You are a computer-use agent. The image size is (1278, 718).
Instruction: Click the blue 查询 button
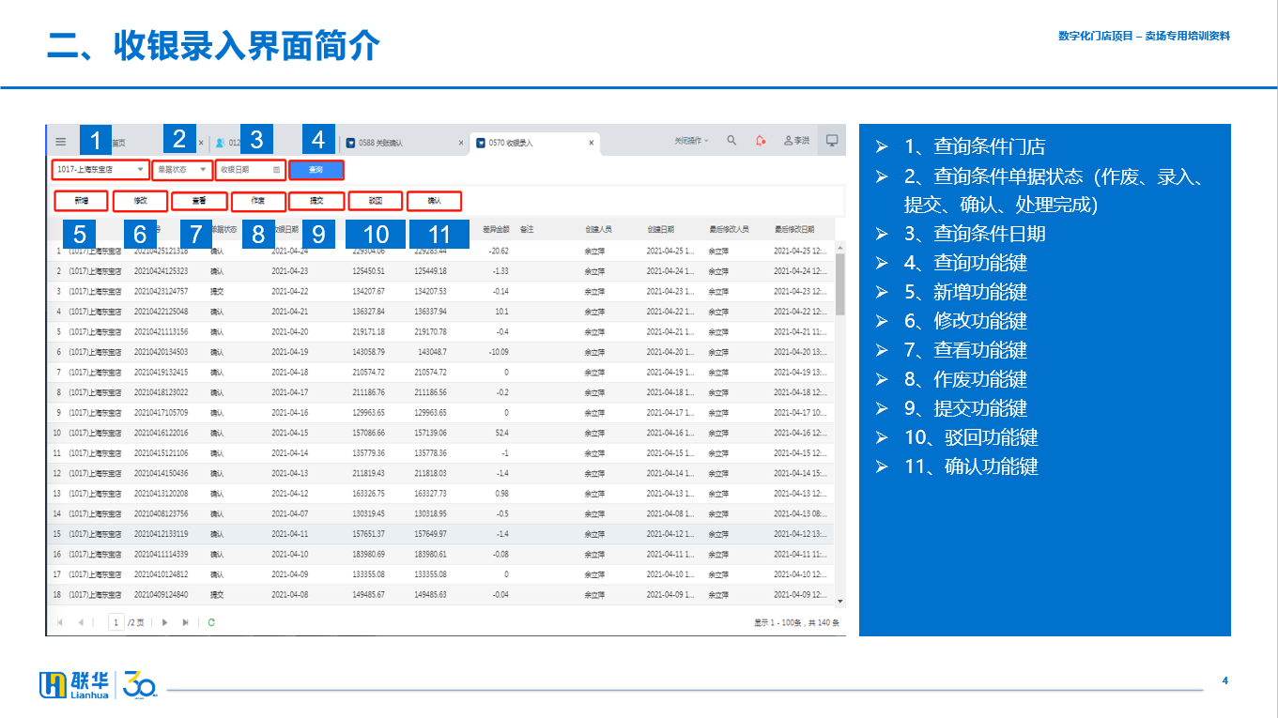tap(316, 170)
